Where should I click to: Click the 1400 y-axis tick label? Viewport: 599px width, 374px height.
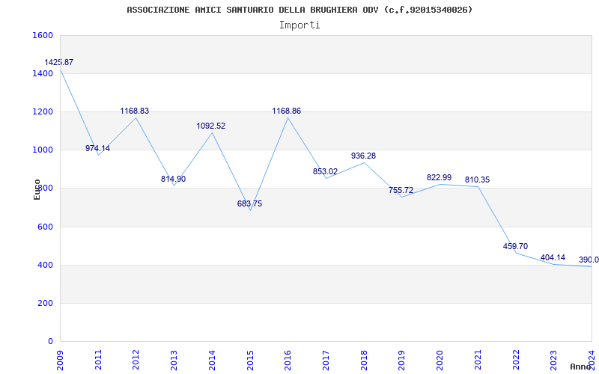pyautogui.click(x=43, y=73)
